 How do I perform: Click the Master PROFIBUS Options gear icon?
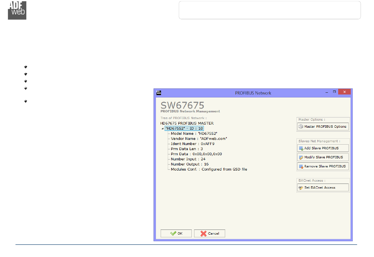pyautogui.click(x=301, y=127)
